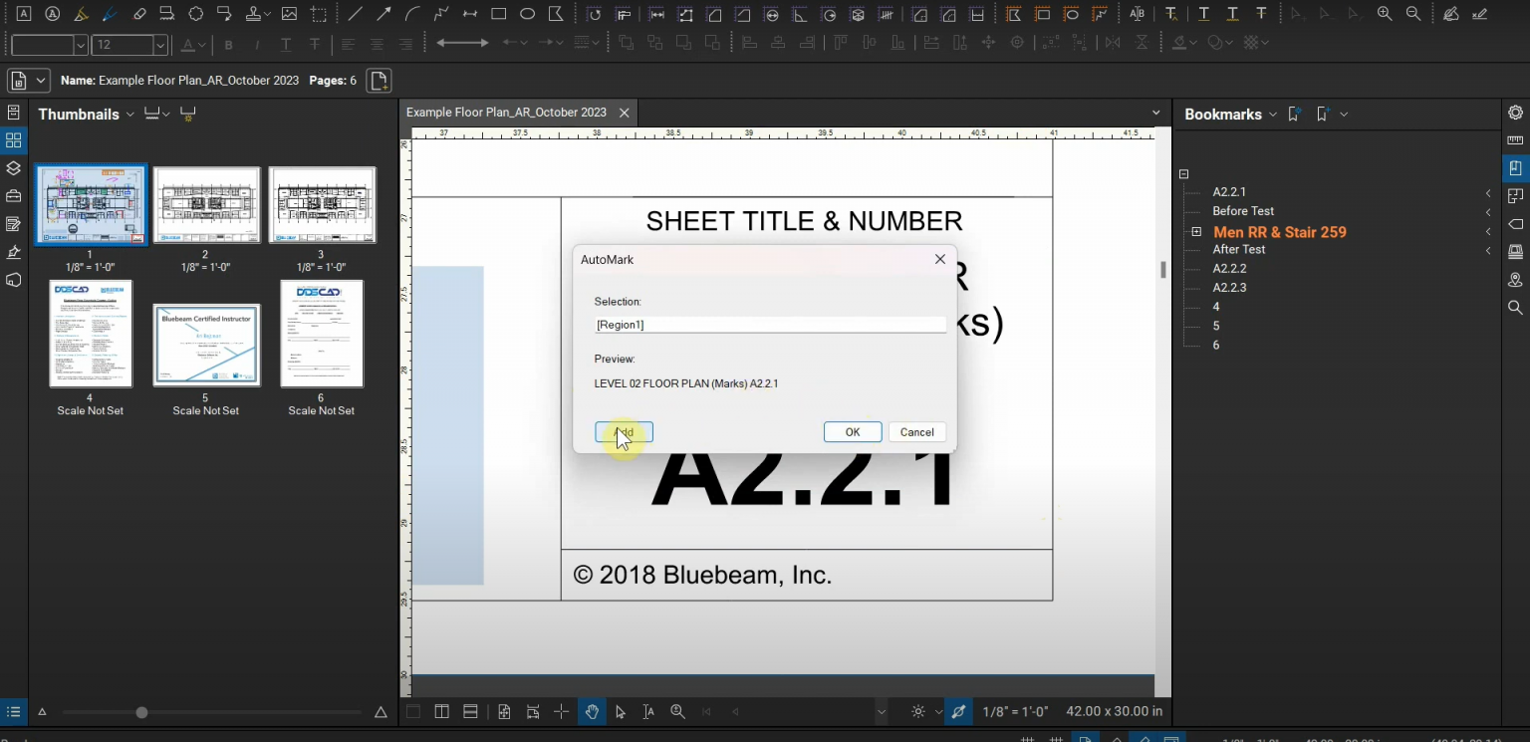1530x742 pixels.
Task: Click the thumbnail size slider below the thumbnails
Action: pos(141,712)
